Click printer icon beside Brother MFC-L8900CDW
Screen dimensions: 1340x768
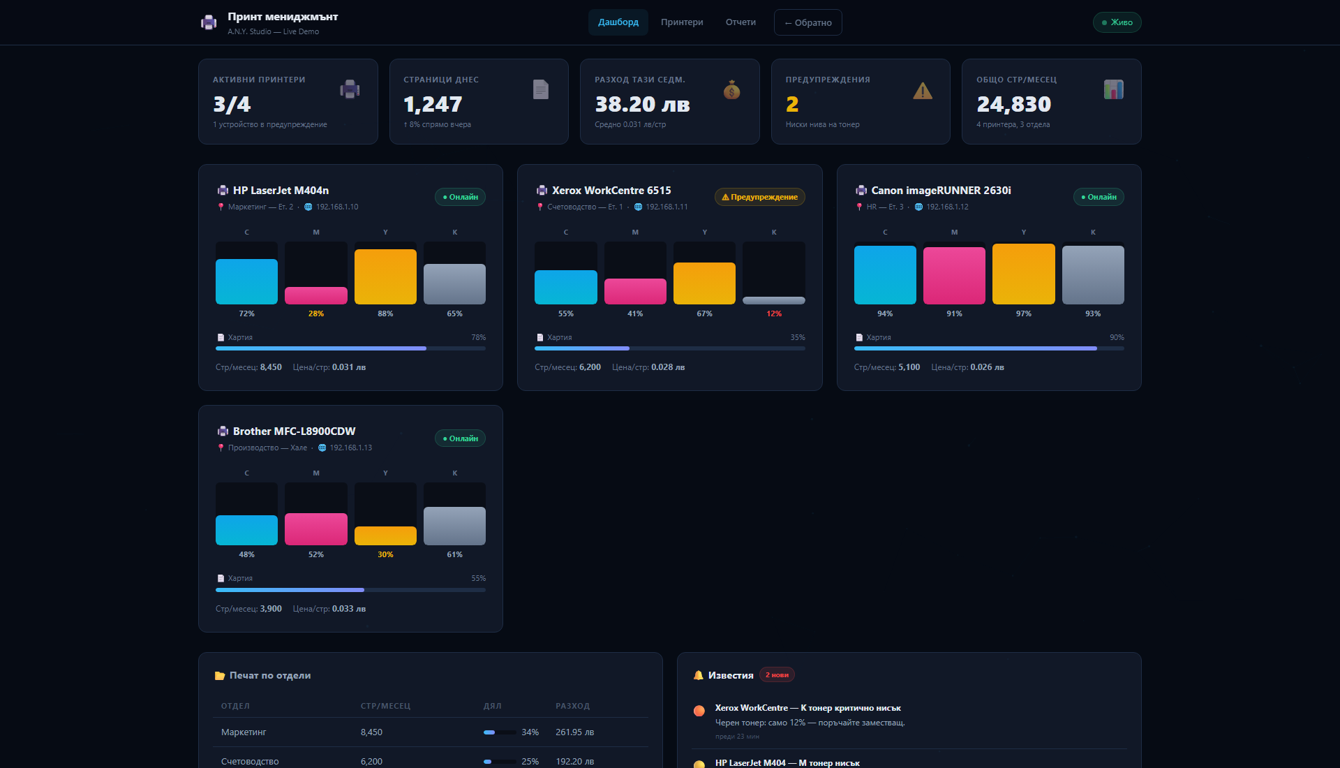(223, 431)
